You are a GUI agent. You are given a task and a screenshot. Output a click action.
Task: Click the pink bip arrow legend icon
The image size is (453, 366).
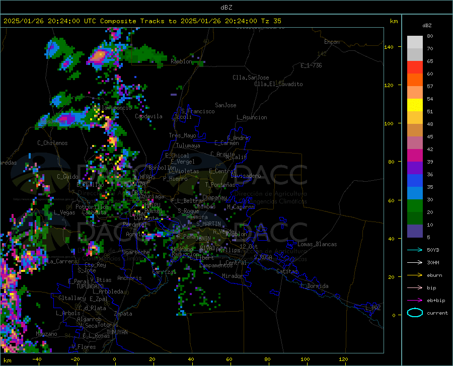point(415,288)
